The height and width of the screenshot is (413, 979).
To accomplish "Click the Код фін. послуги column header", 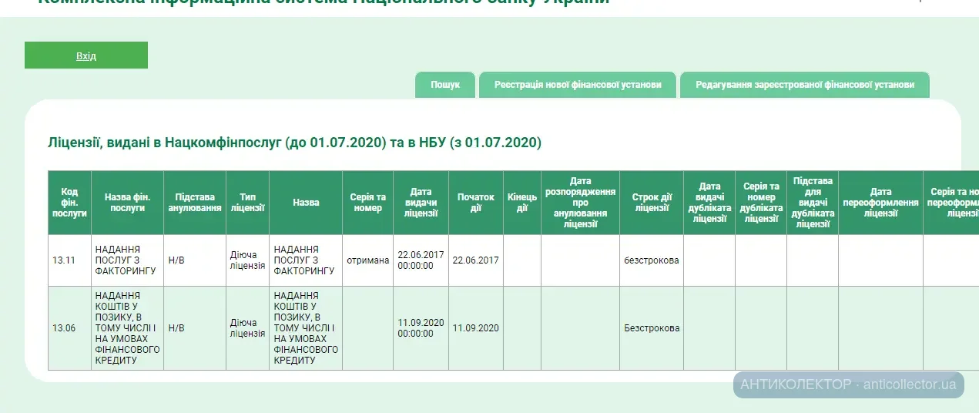I will (69, 203).
